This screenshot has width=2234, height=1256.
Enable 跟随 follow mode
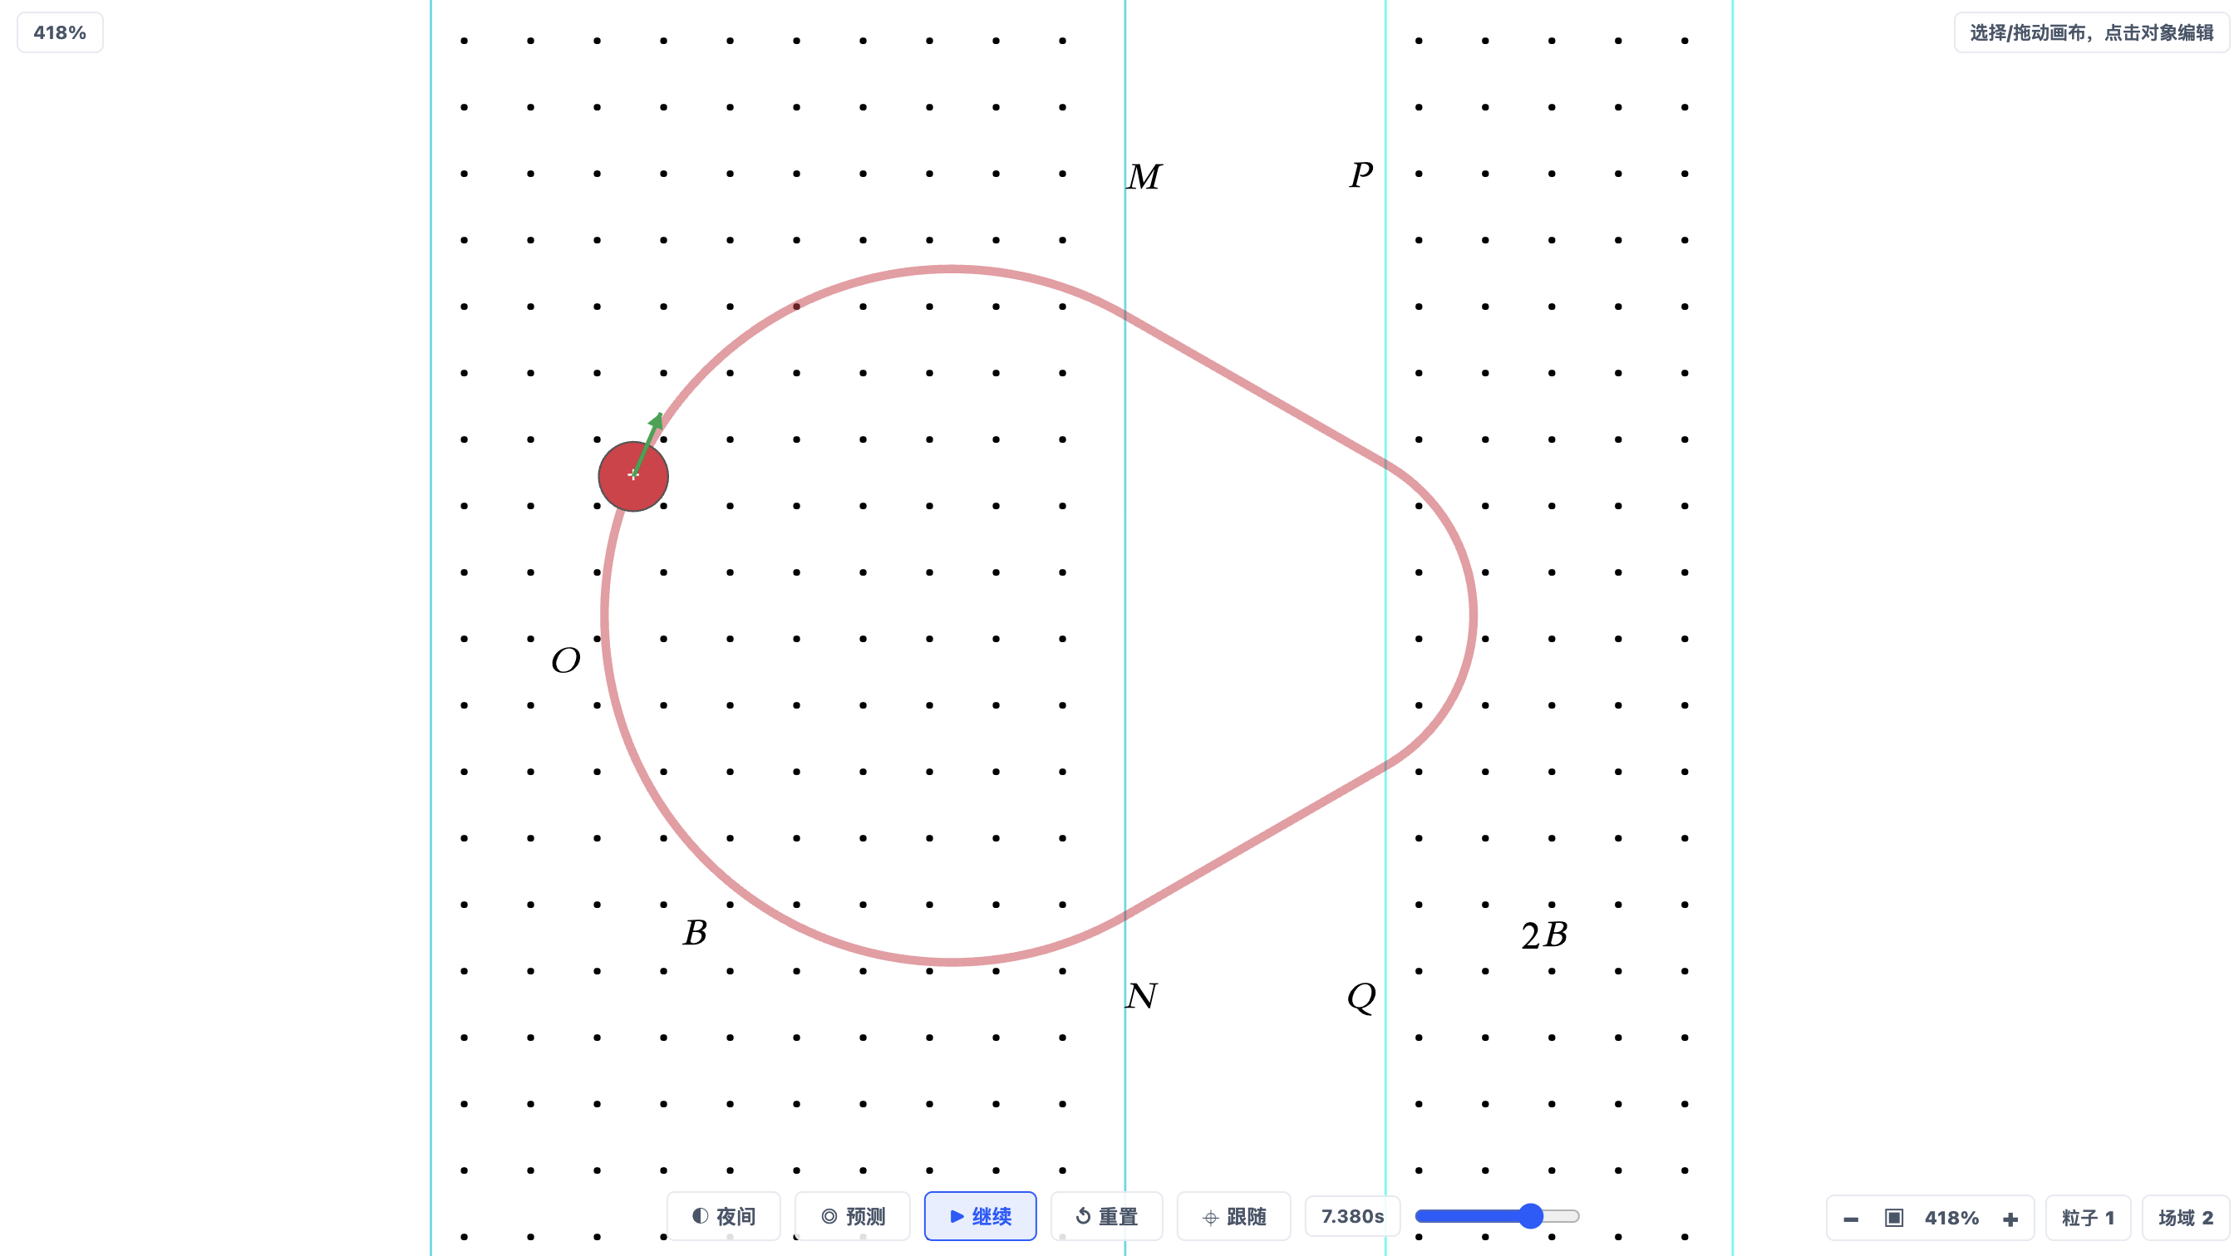(1233, 1216)
